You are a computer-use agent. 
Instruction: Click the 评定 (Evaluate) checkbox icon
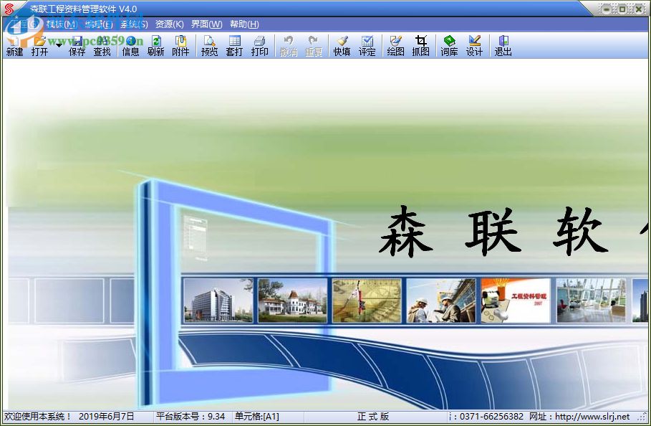coord(367,46)
